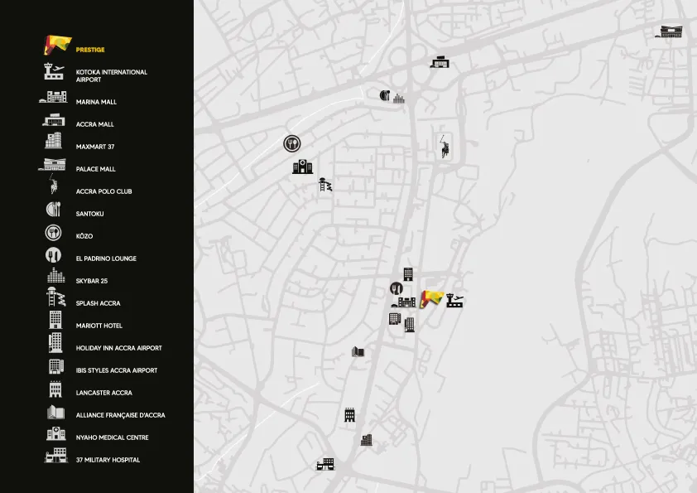
Task: Click the Santoku plate icon in the legend
Action: pos(53,209)
